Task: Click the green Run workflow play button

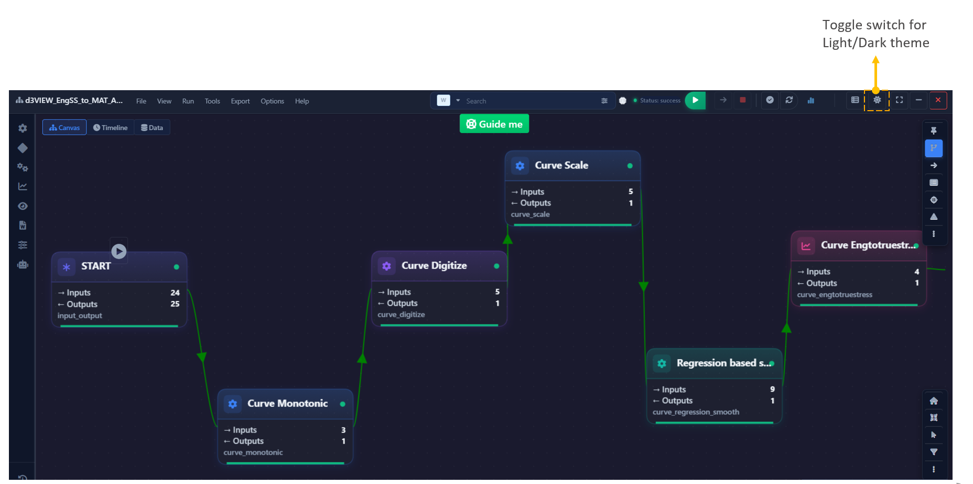Action: click(x=695, y=100)
